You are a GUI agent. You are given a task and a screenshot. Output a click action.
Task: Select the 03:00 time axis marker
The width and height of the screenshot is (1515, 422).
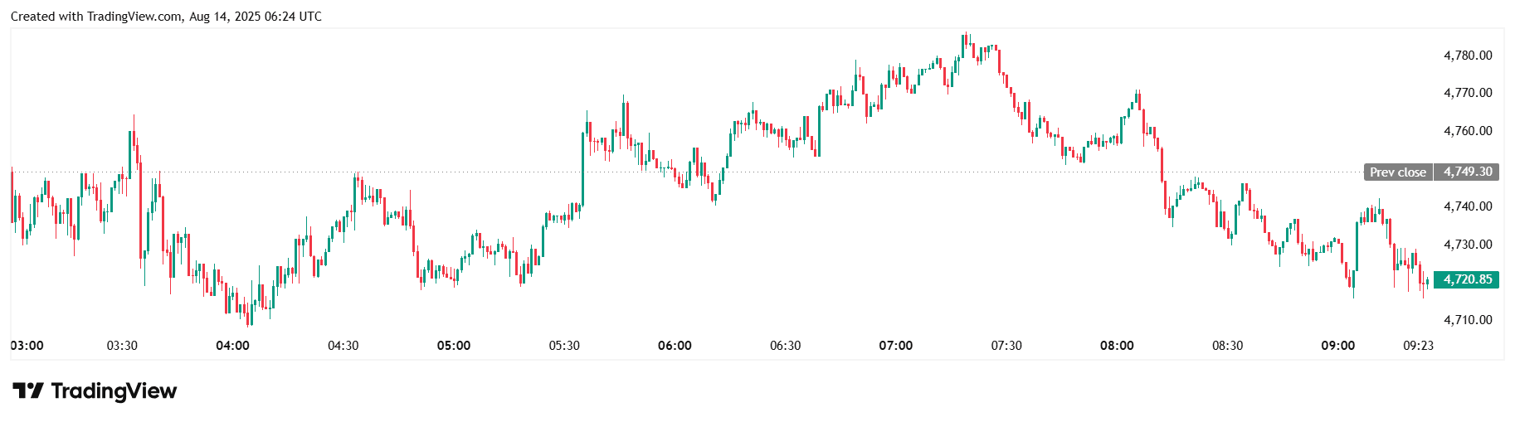click(x=27, y=346)
